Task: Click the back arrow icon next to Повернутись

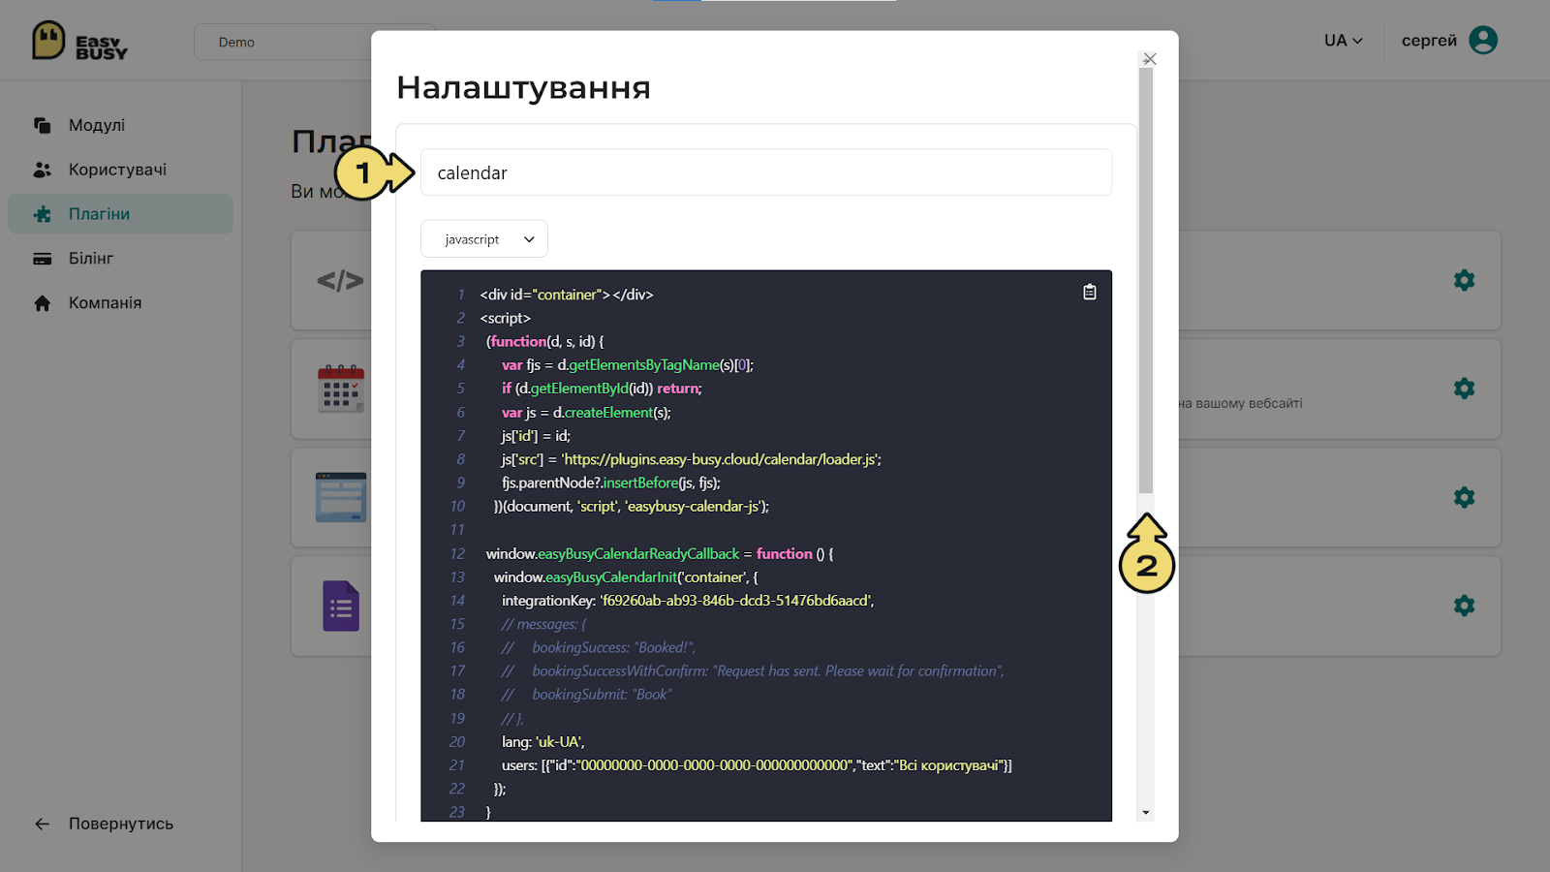Action: [x=43, y=824]
